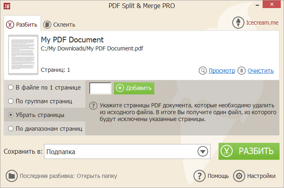Image resolution: width=284 pixels, height=188 pixels.
Task: Select 'Убрать страницы' radio button
Action: click(11, 115)
